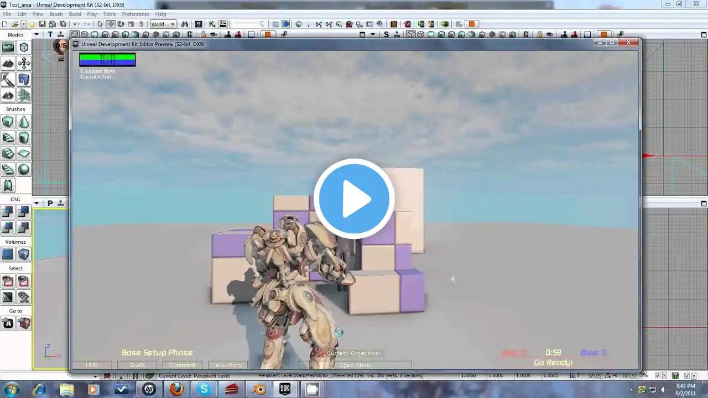Click the orange play-in-viewport button in left viewport
The width and height of the screenshot is (708, 398).
point(268,35)
